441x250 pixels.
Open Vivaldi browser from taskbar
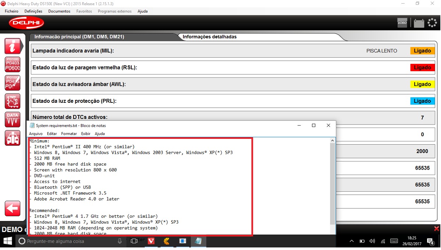click(x=151, y=241)
